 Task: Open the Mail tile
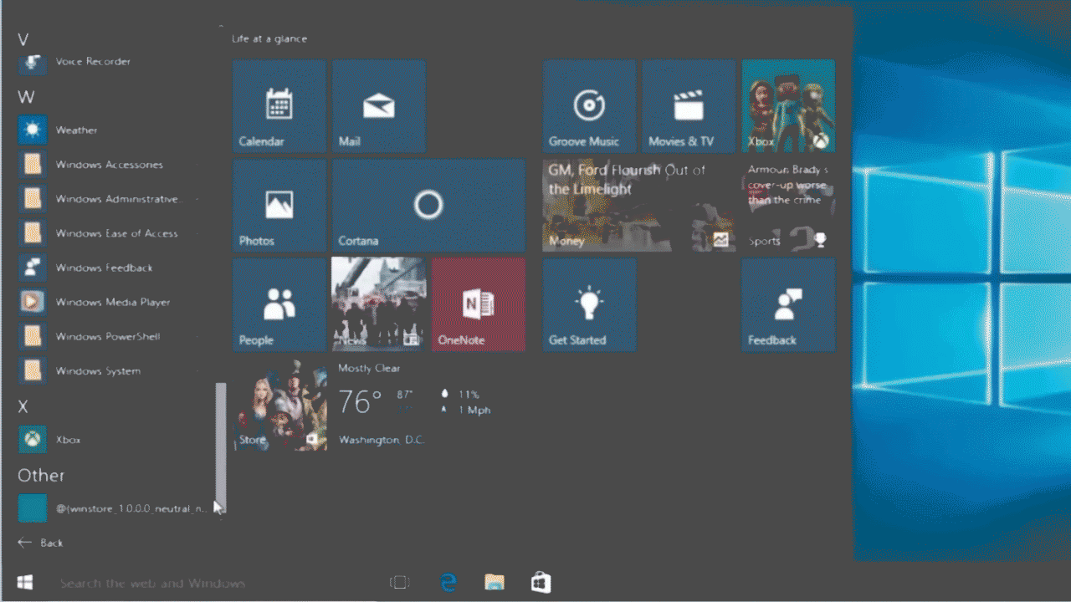[x=379, y=106]
